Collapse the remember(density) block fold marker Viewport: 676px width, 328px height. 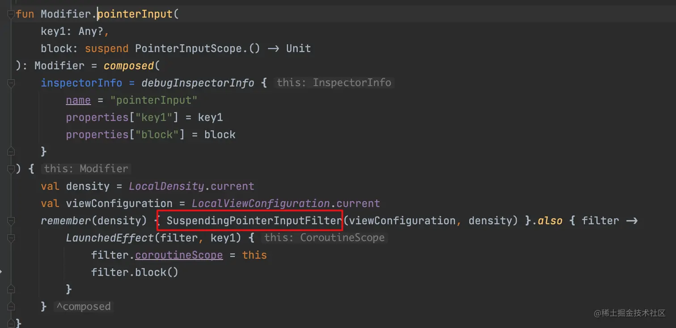click(x=11, y=221)
